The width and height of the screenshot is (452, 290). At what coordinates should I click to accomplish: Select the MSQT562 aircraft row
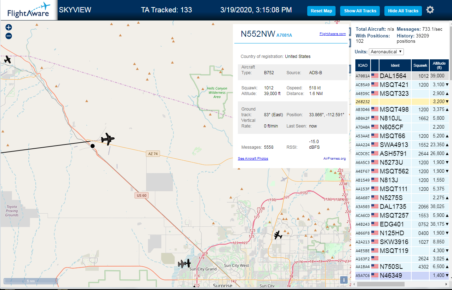402,171
